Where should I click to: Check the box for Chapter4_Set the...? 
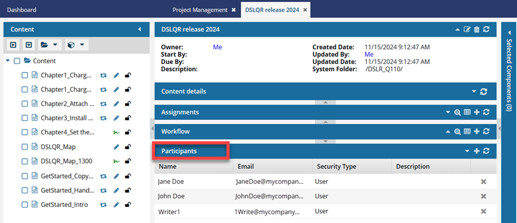click(x=25, y=132)
